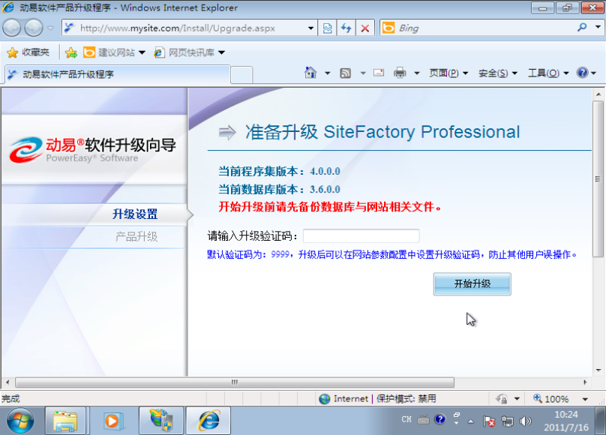Click the Read Mail envelope icon
The image size is (606, 435).
[379, 73]
